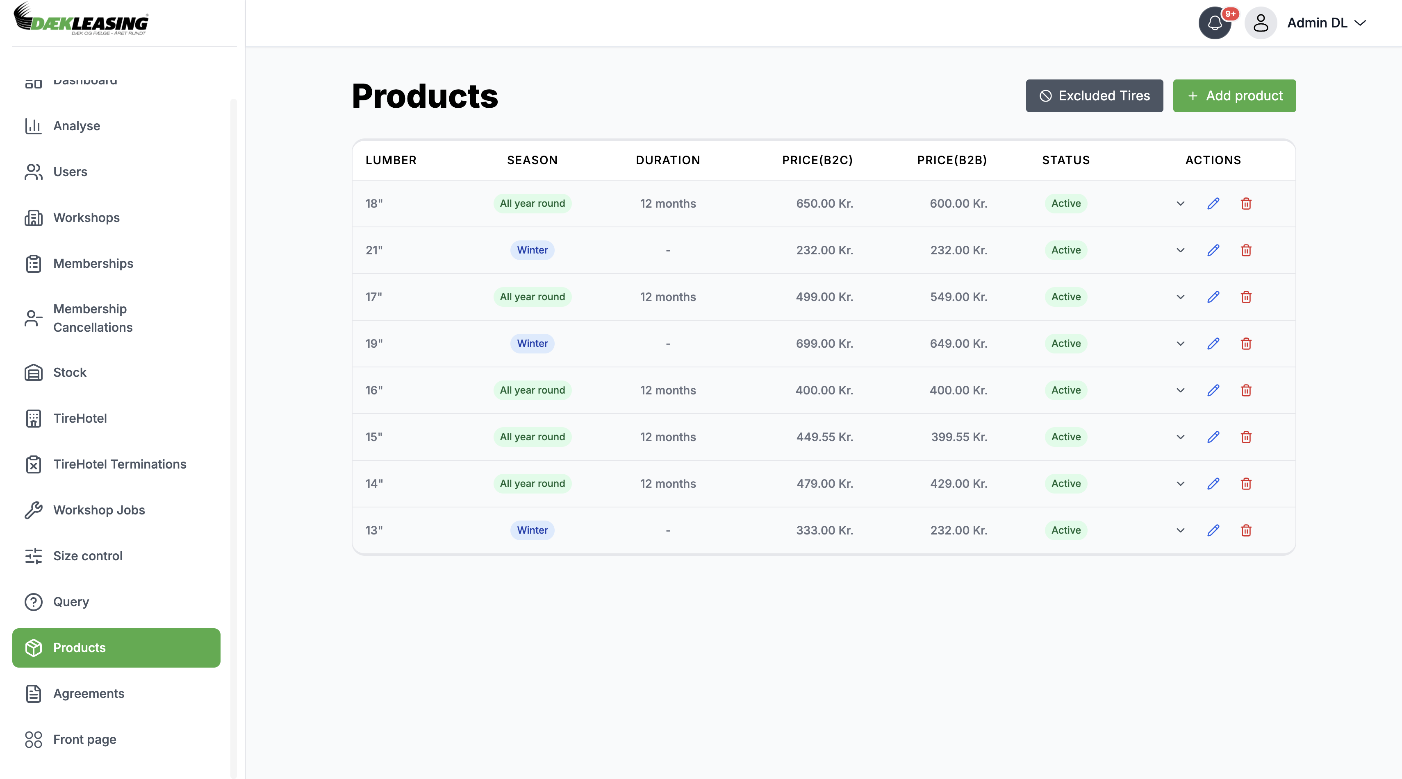Open Agreements in the sidebar
The height and width of the screenshot is (779, 1402).
(x=116, y=694)
